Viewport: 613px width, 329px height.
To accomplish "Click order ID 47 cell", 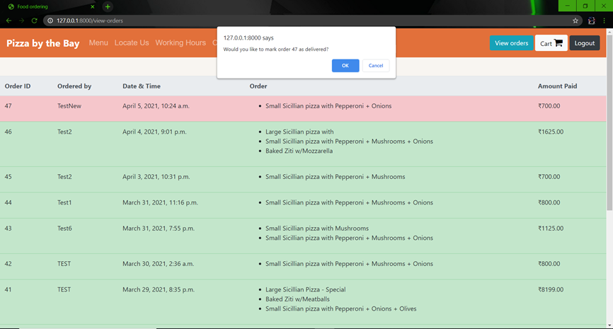I will point(8,106).
